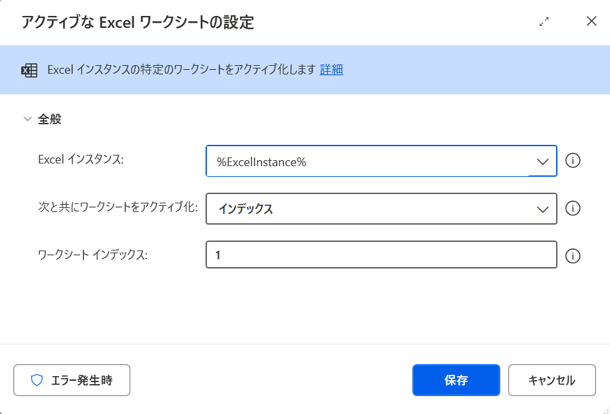This screenshot has width=610, height=414.
Task: Click the 保存 button
Action: [x=456, y=380]
